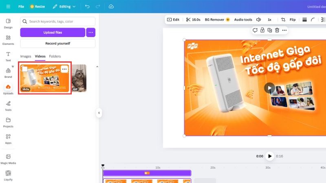The height and width of the screenshot is (183, 326).
Task: Click the undo arrow icon
Action: click(x=87, y=7)
